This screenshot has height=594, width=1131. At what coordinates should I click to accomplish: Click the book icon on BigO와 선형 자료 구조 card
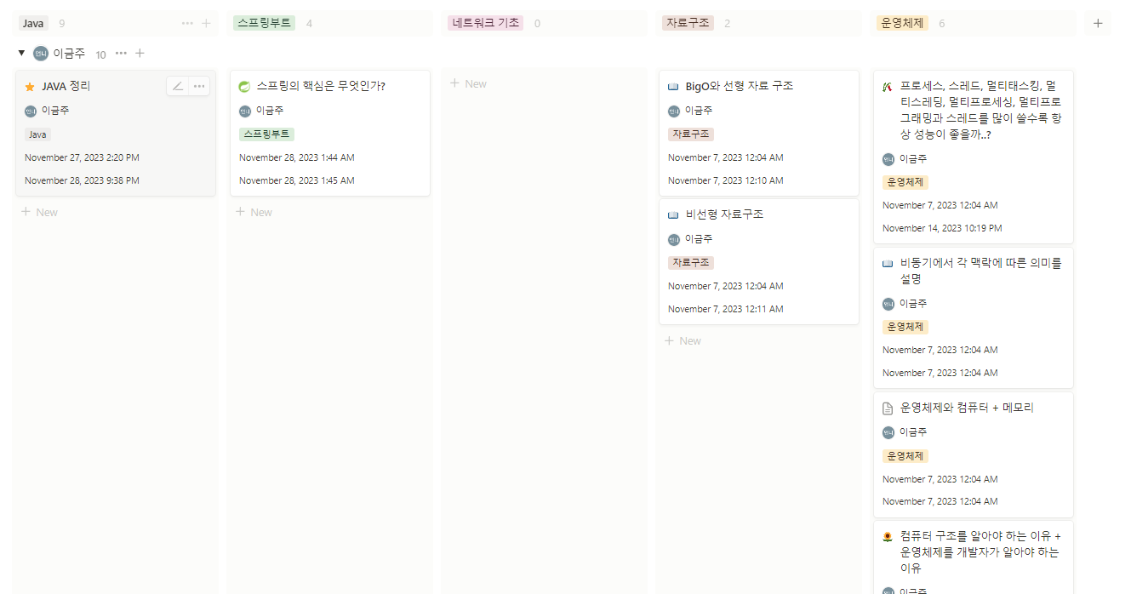pos(673,87)
